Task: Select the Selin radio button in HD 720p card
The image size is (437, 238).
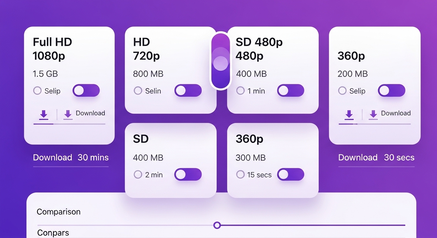Action: click(138, 91)
